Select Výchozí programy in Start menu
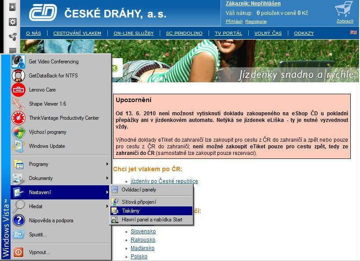360x261 pixels. click(x=61, y=132)
